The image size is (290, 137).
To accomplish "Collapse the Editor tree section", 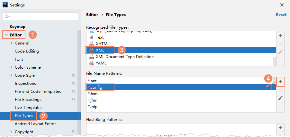I will 6,35.
